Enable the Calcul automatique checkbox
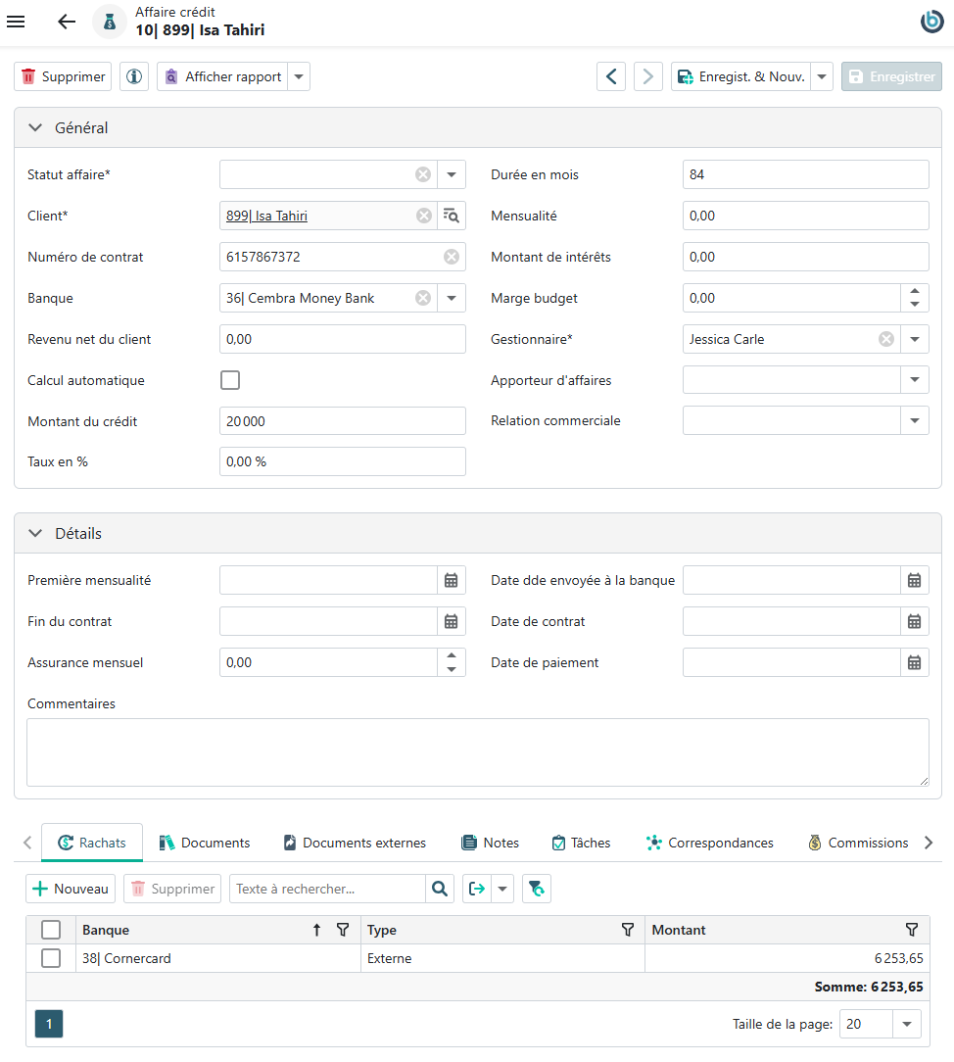This screenshot has width=954, height=1062. (230, 380)
